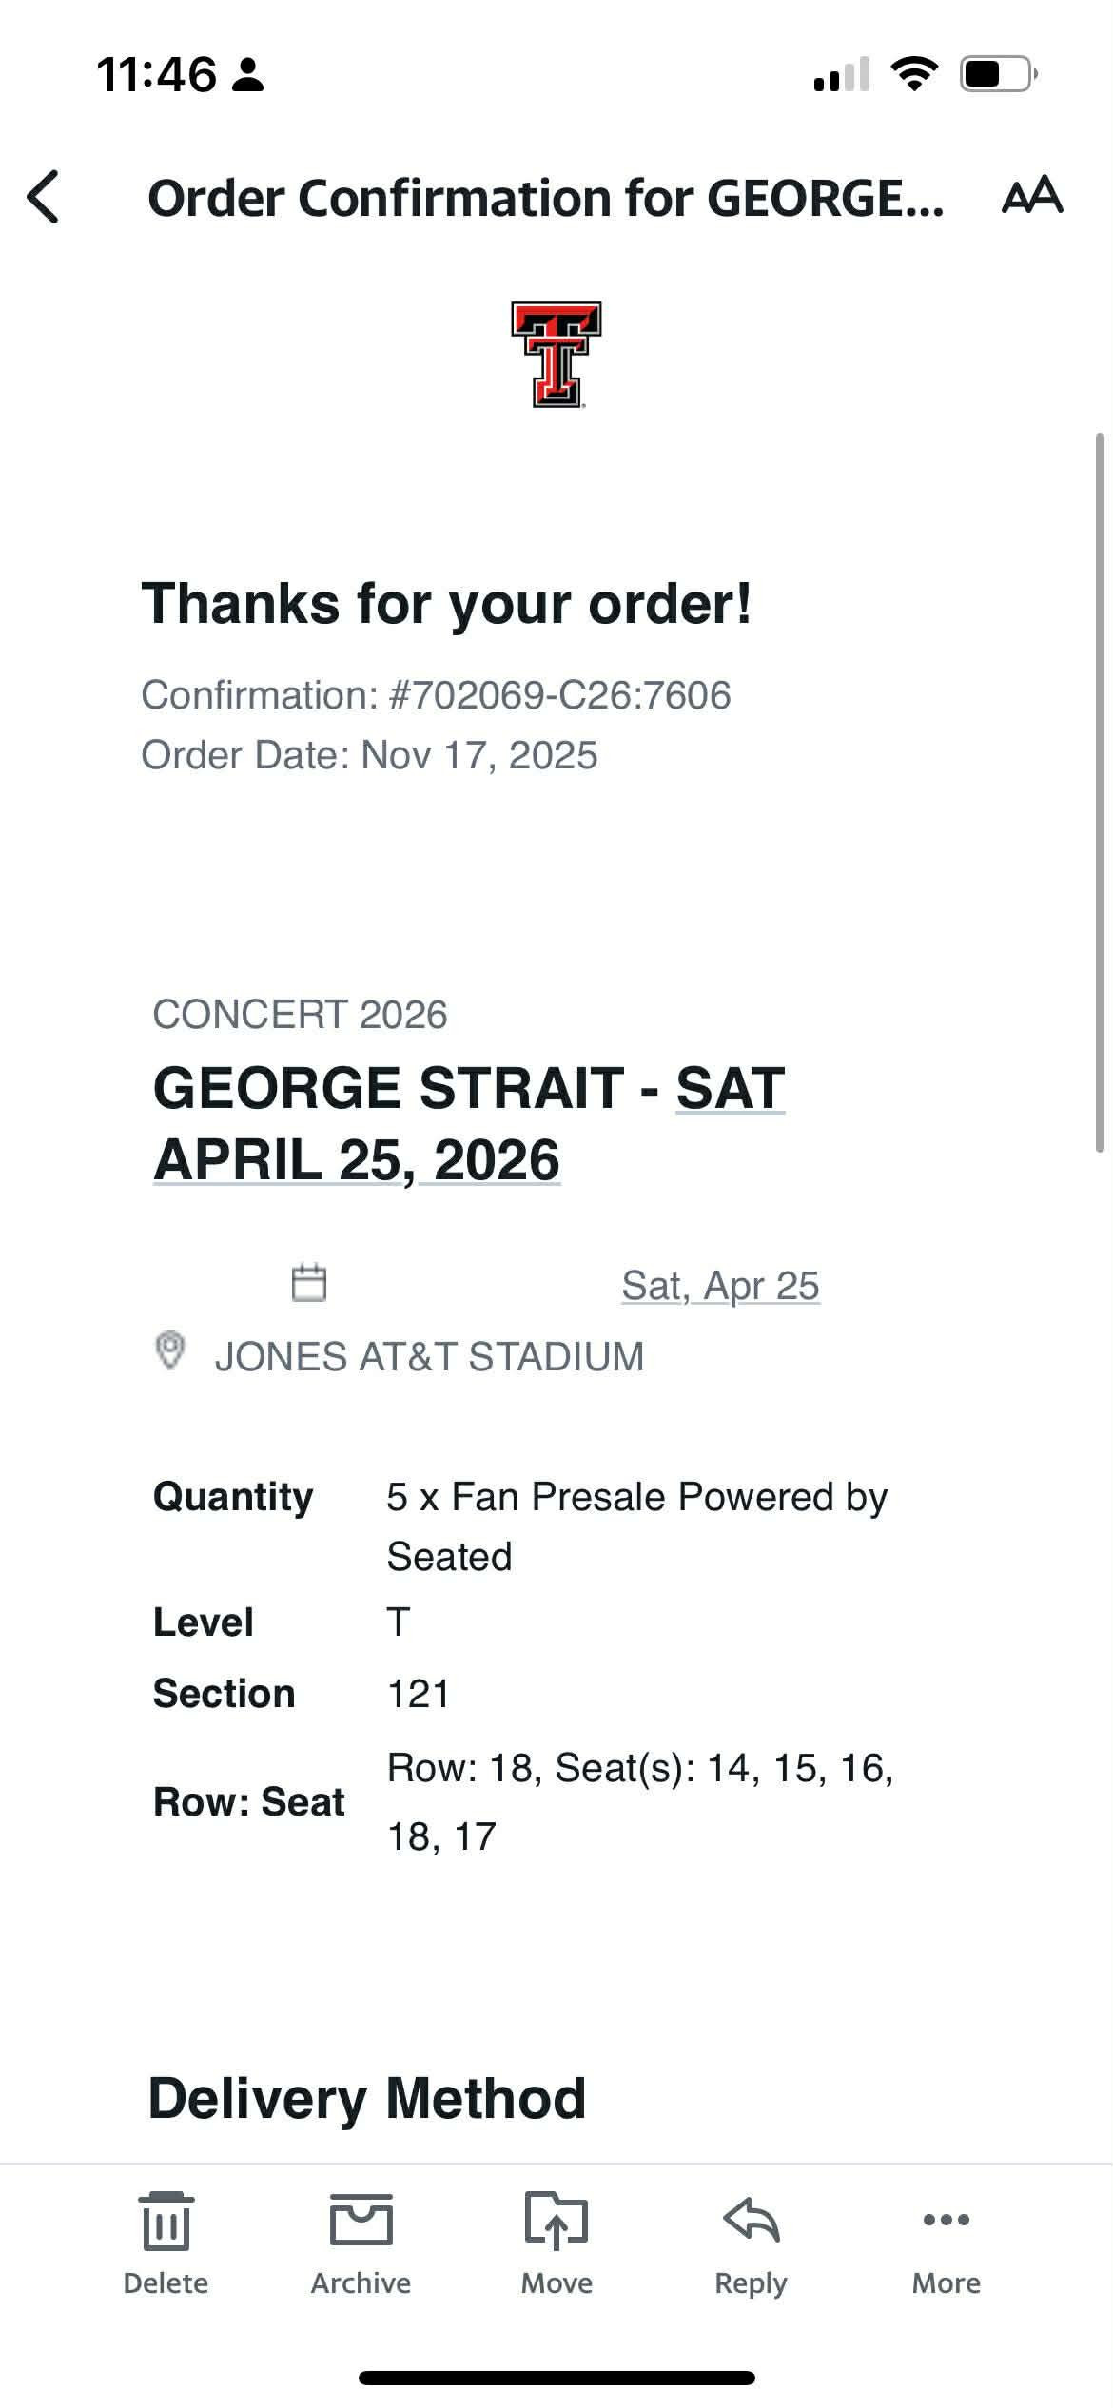Tap the Delivery Method heading
This screenshot has height=2408, width=1113.
pyautogui.click(x=366, y=2099)
